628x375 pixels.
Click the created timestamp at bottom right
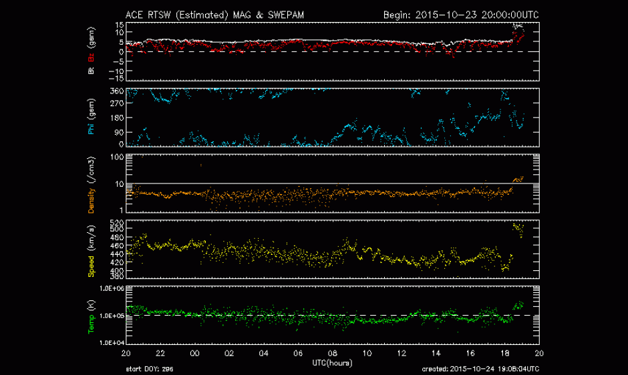coord(480,369)
